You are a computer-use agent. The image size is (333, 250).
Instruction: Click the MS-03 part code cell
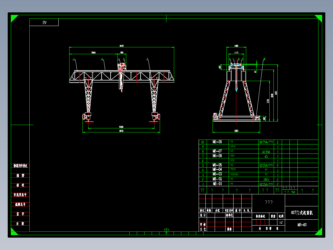click(x=217, y=174)
